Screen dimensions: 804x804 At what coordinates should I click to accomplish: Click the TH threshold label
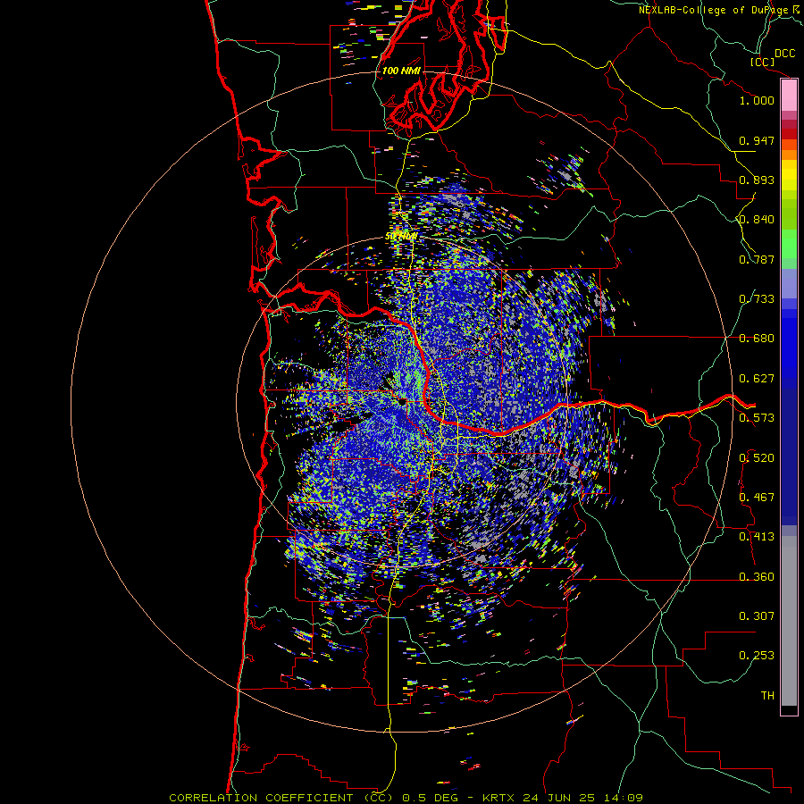(x=767, y=695)
